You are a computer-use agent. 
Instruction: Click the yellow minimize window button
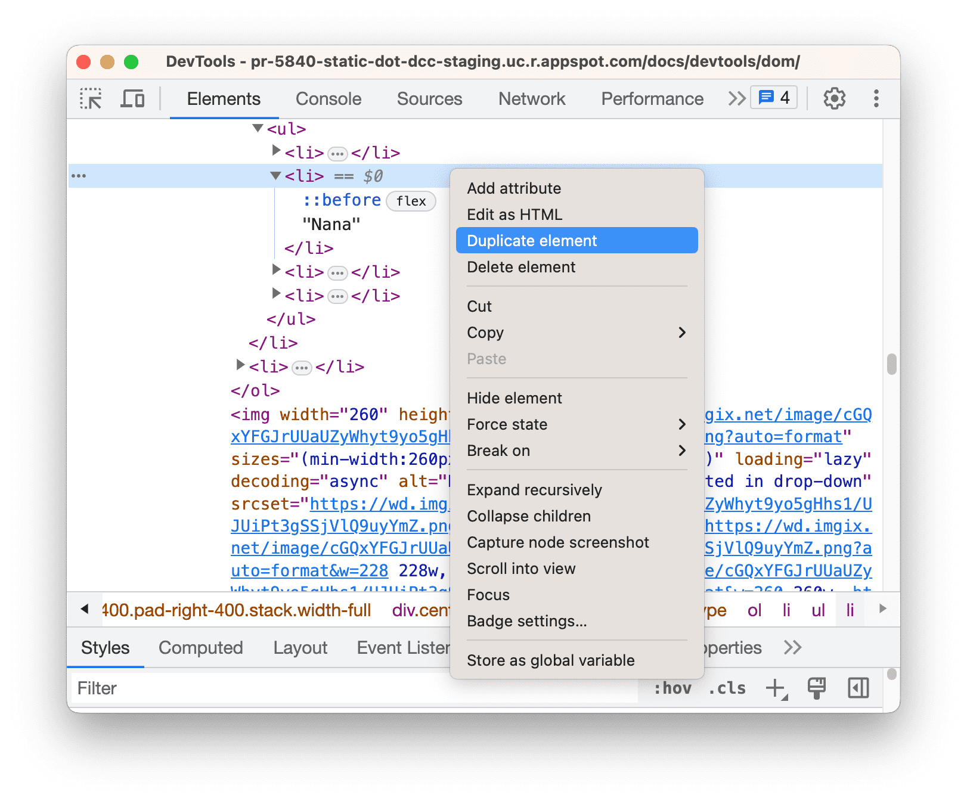point(107,61)
